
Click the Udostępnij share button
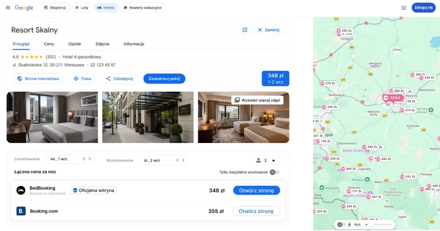tap(119, 79)
